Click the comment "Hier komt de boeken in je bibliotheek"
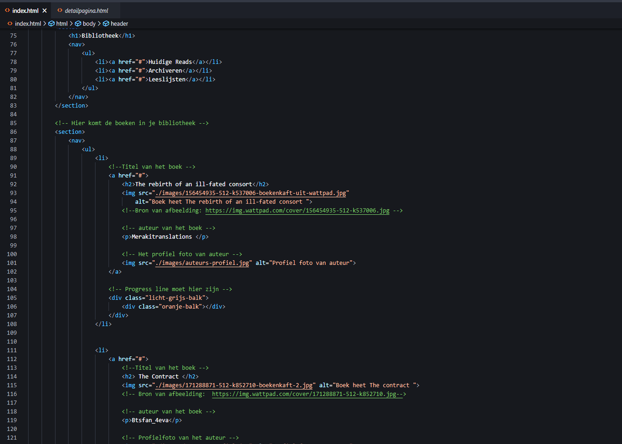This screenshot has height=444, width=622. point(133,123)
